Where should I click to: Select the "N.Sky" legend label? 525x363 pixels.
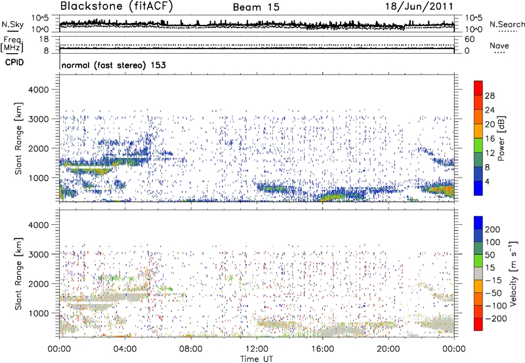click(12, 24)
